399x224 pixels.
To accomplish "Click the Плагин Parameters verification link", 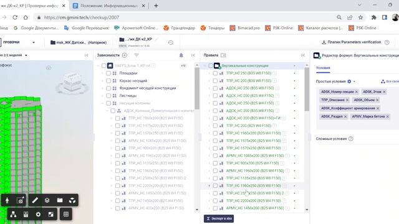I will 352,42.
